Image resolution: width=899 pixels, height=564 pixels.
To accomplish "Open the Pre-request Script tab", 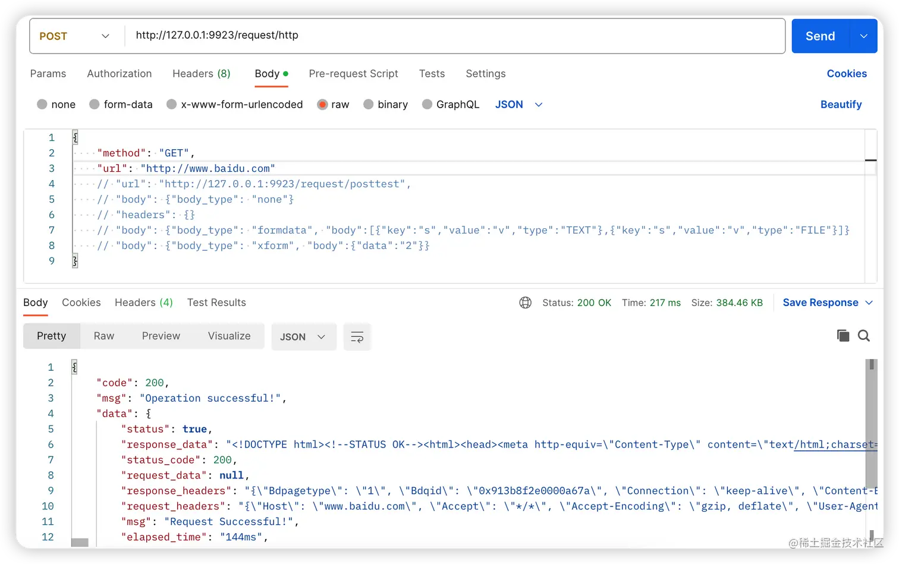I will pyautogui.click(x=354, y=74).
